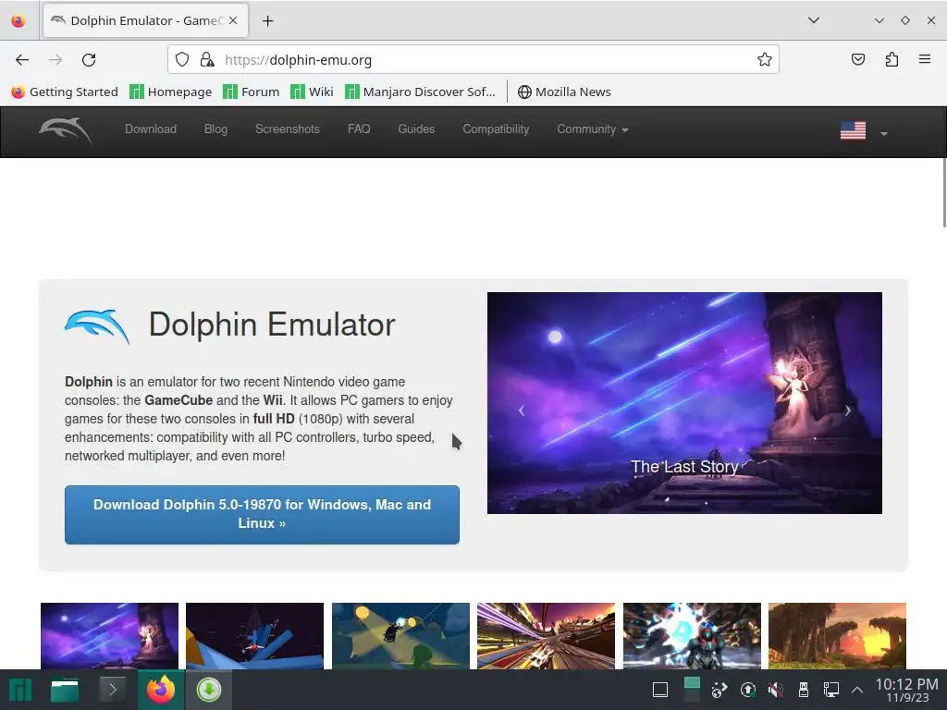Click the Dolphin logo in the site navbar
This screenshot has width=947, height=710.
pos(66,129)
